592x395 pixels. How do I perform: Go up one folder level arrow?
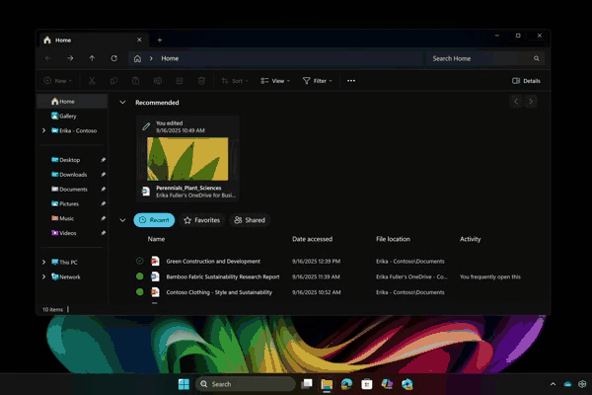92,58
